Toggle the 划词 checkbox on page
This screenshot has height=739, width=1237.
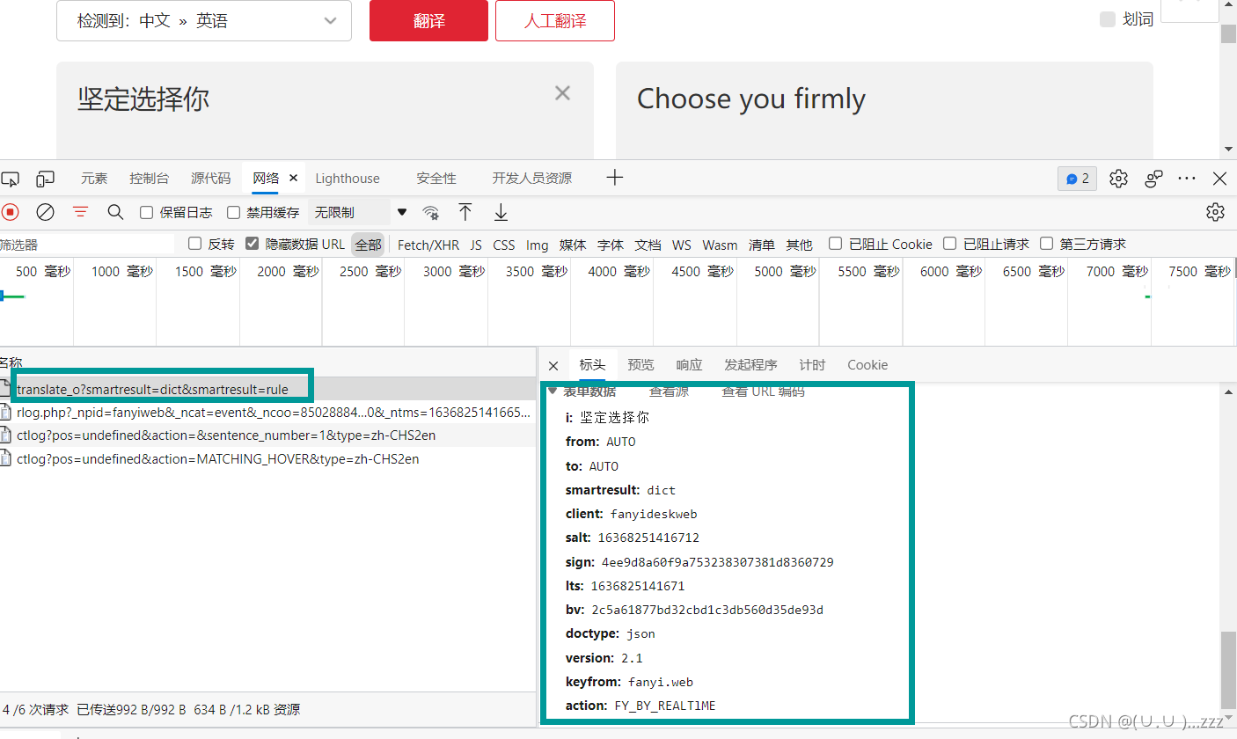[x=1108, y=19]
